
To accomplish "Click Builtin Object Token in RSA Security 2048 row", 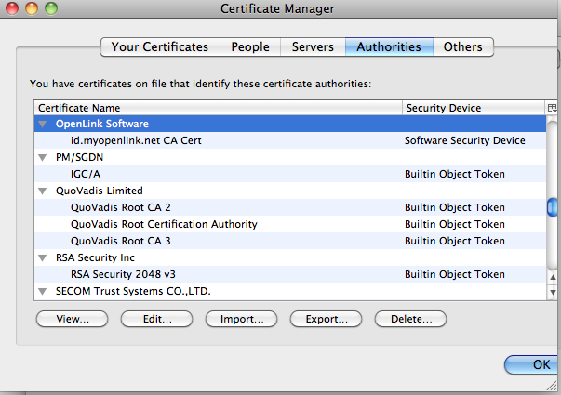I will 455,274.
